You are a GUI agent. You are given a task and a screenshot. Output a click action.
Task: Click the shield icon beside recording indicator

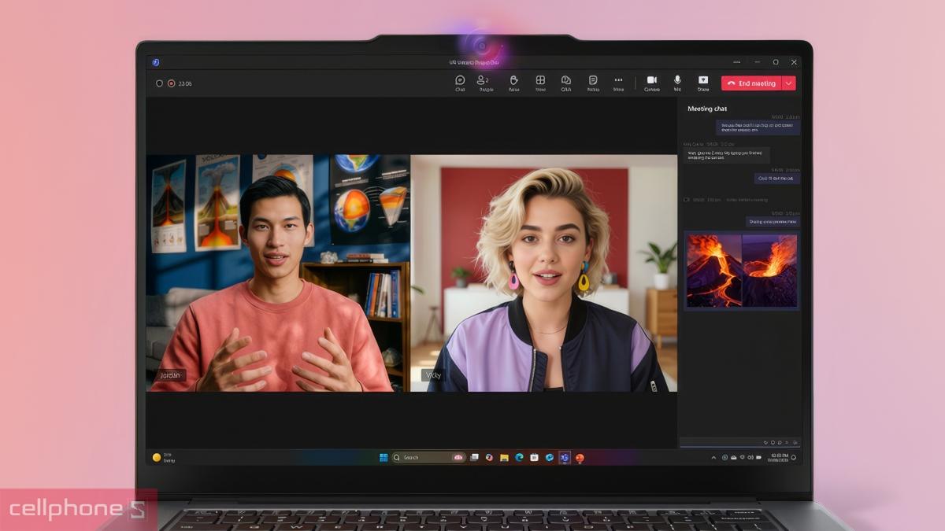pyautogui.click(x=159, y=83)
